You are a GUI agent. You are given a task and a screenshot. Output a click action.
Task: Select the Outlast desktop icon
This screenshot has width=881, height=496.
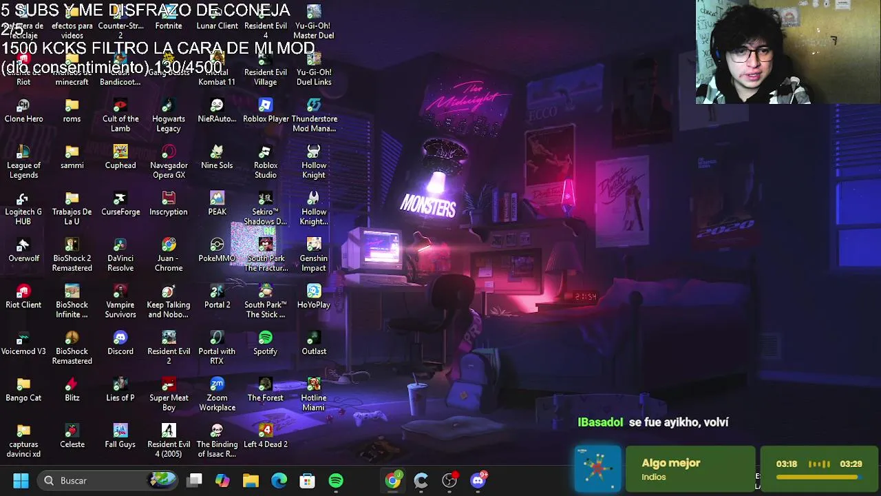pyautogui.click(x=314, y=343)
